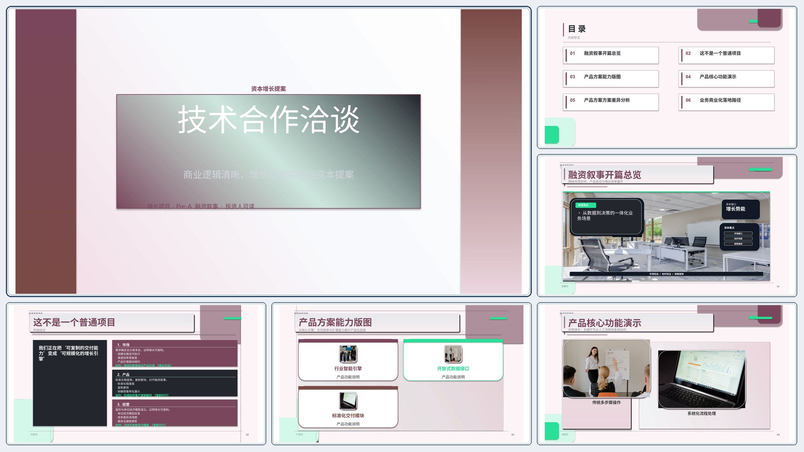Screen dimensions: 804x452
Task: Select the 目录 table of contents slide
Action: [x=667, y=77]
